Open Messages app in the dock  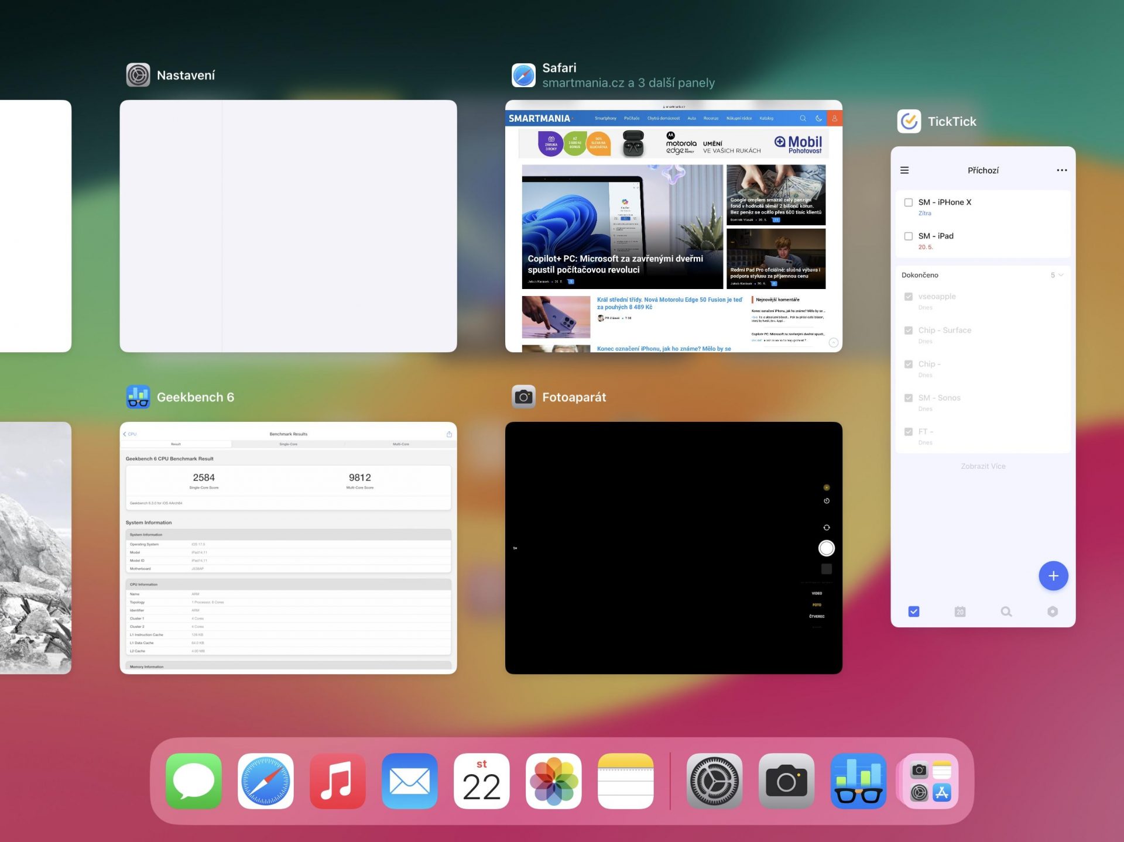coord(194,781)
